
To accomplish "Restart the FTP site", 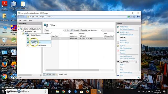I will point(122,65).
